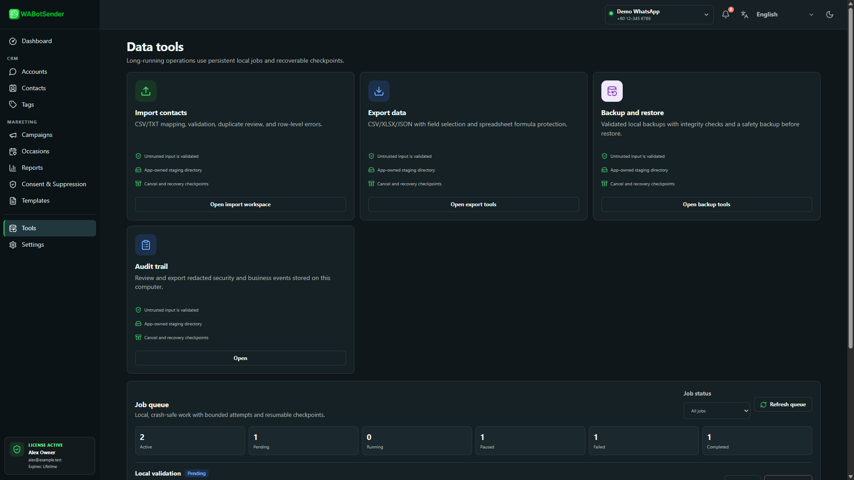
Task: Click the Settings gear icon
Action: tap(13, 245)
